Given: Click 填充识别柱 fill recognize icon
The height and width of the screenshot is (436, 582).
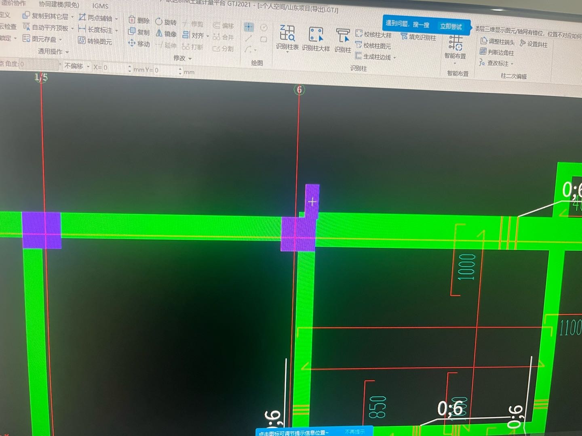Looking at the screenshot, I should 404,36.
